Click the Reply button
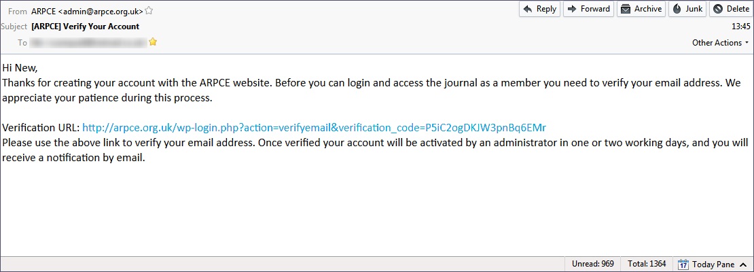This screenshot has width=754, height=272. (539, 9)
